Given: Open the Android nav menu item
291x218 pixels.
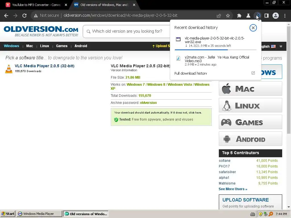Looking at the screenshot, I should 81,46.
